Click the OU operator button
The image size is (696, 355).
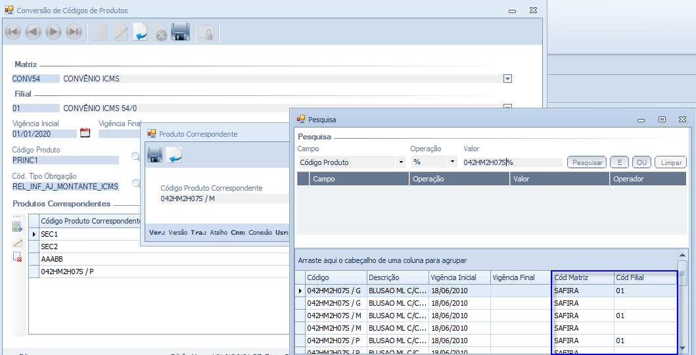click(641, 162)
